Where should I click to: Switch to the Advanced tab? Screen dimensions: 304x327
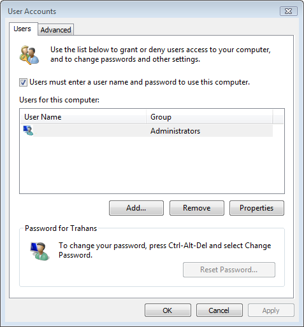56,30
